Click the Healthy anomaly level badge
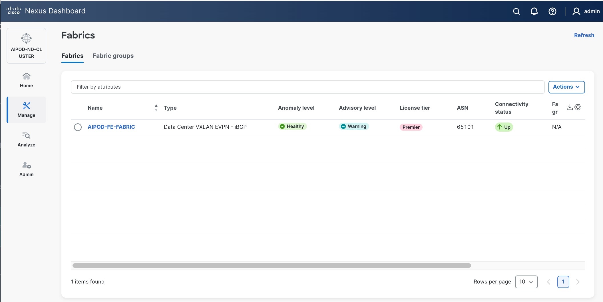 pos(292,126)
